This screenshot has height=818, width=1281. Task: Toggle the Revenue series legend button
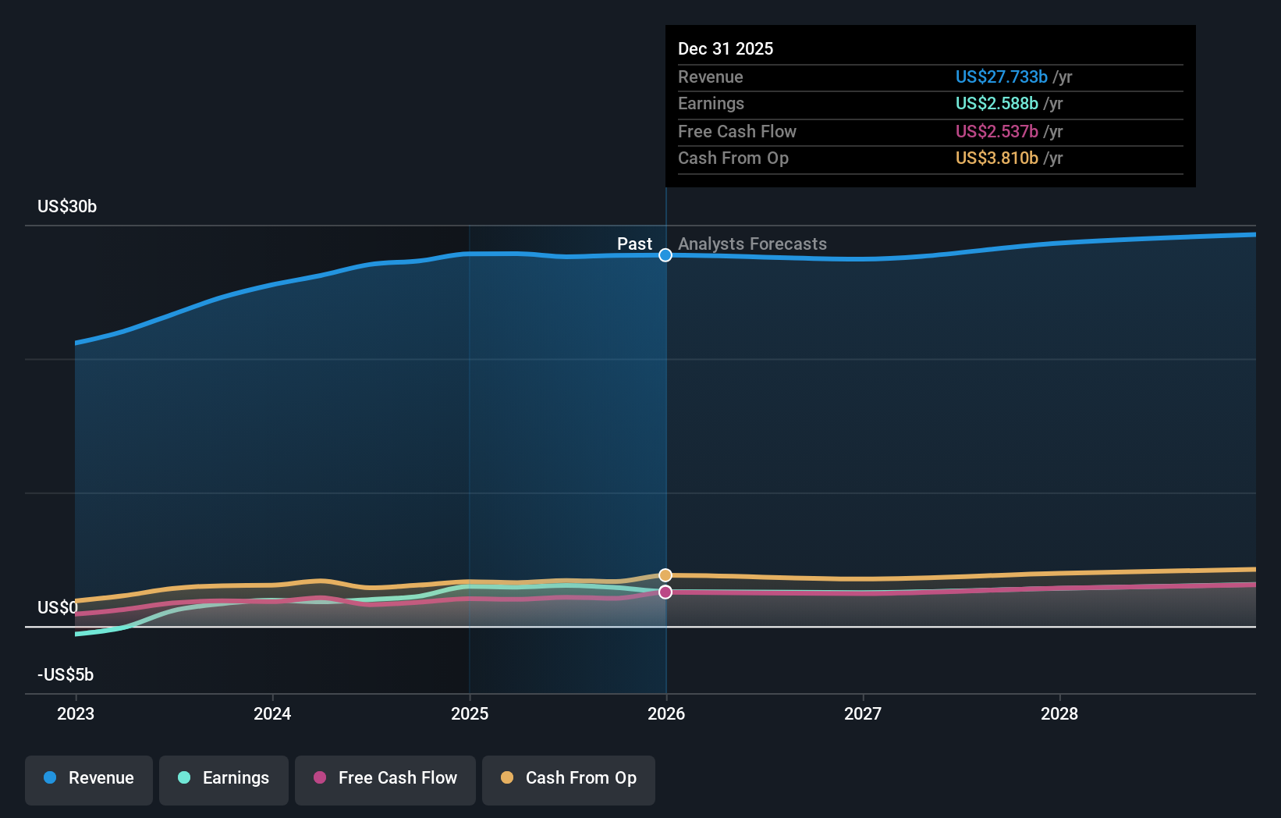point(89,778)
